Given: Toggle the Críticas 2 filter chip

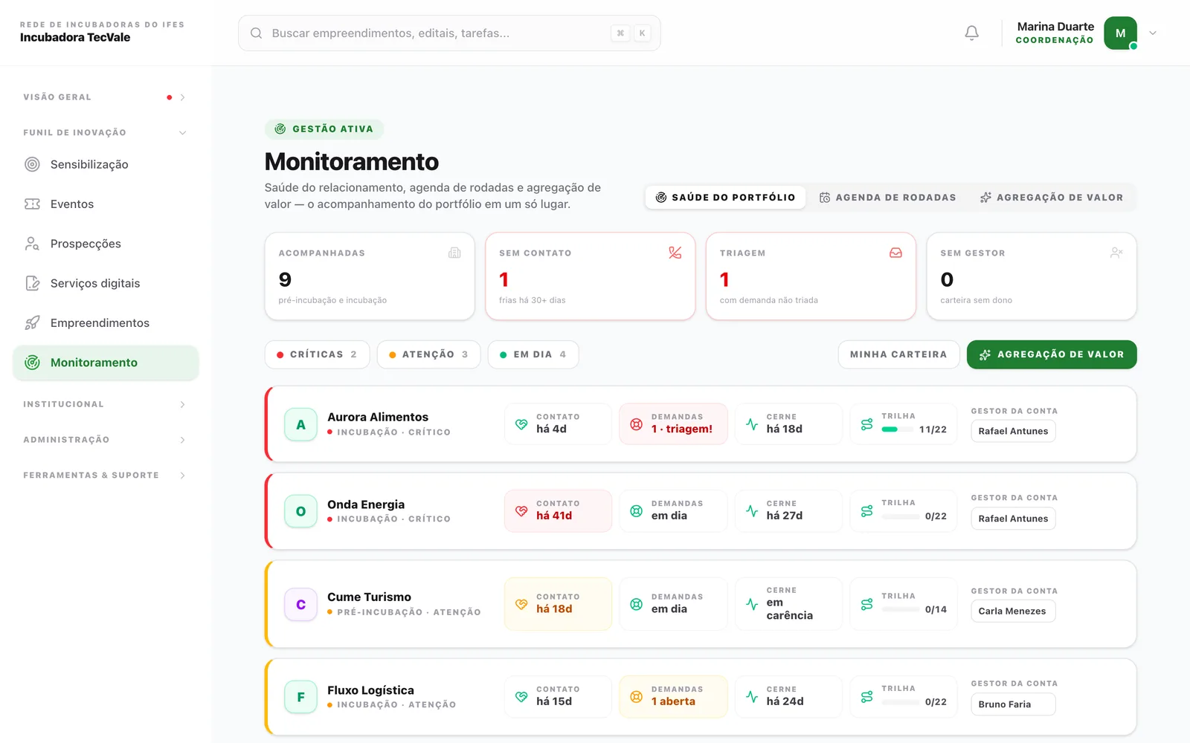Looking at the screenshot, I should pyautogui.click(x=318, y=354).
